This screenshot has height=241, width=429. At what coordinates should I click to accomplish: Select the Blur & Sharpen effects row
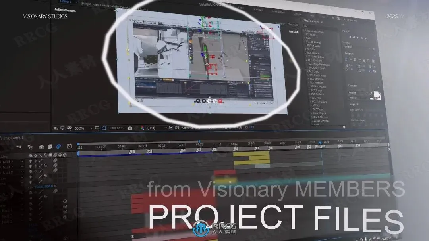click(x=321, y=117)
